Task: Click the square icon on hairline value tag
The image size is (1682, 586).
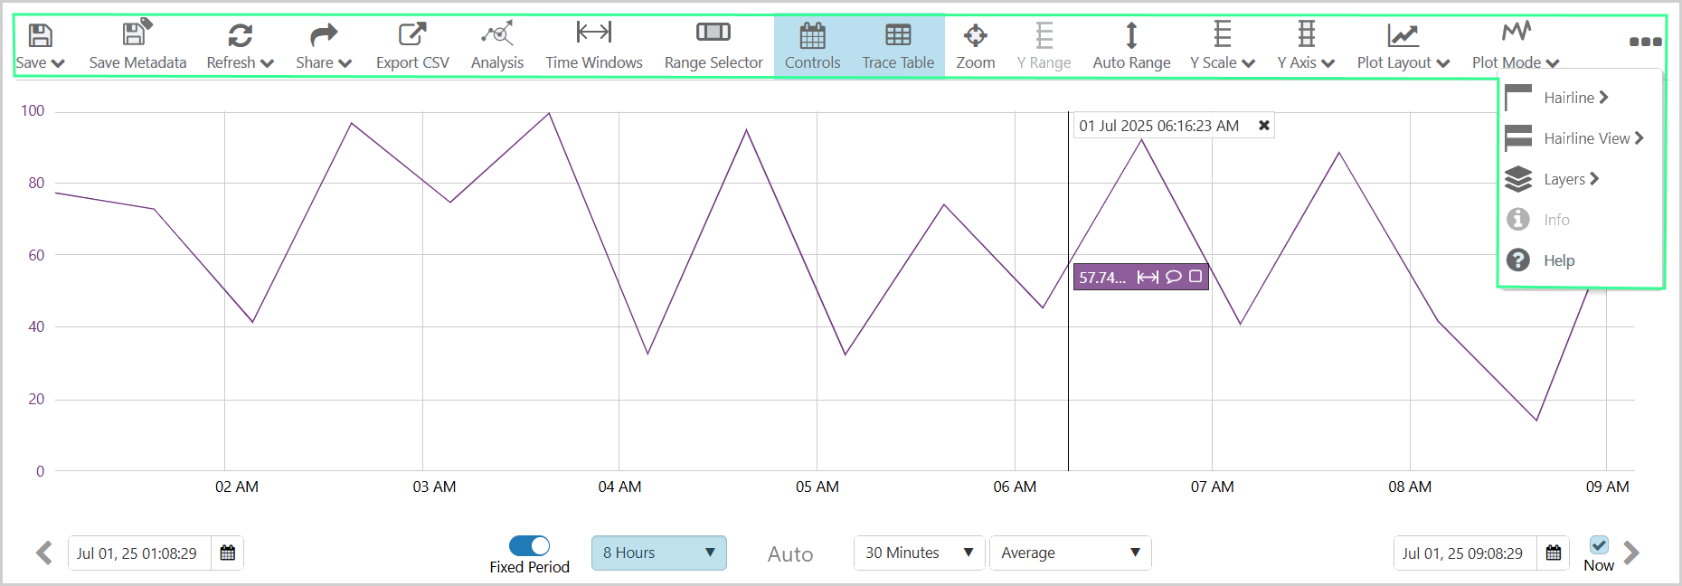Action: (x=1195, y=277)
